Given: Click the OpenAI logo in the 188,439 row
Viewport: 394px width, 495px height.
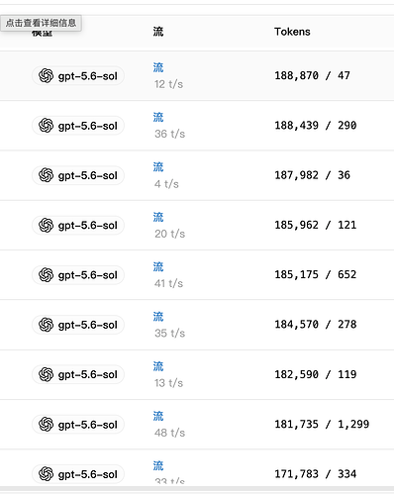Looking at the screenshot, I should 46,126.
